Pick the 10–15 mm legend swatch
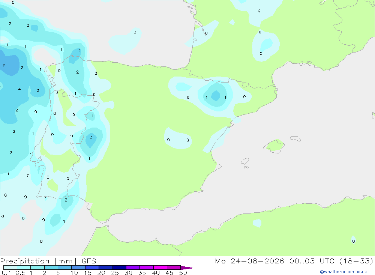The image size is (375, 275). pos(78,267)
